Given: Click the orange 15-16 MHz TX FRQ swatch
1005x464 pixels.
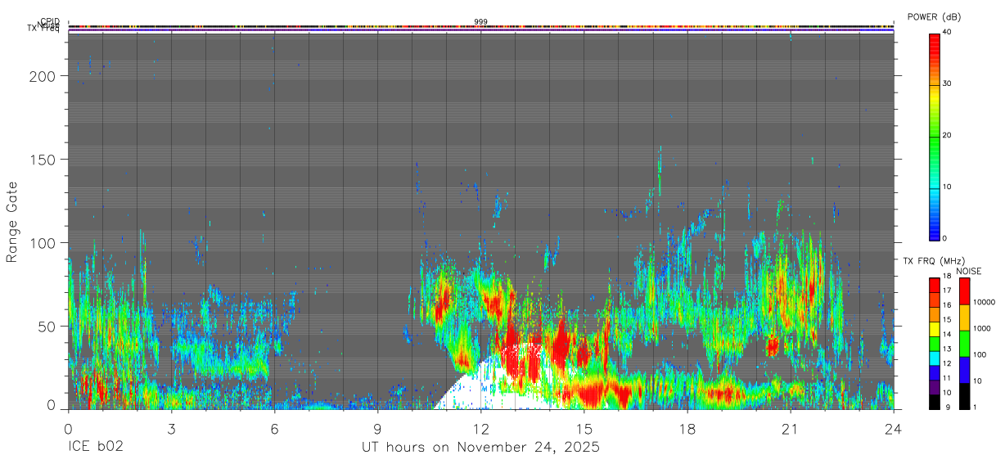Looking at the screenshot, I should coord(935,313).
